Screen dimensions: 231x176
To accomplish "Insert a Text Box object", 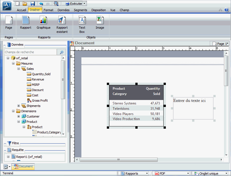I will pos(82,24).
